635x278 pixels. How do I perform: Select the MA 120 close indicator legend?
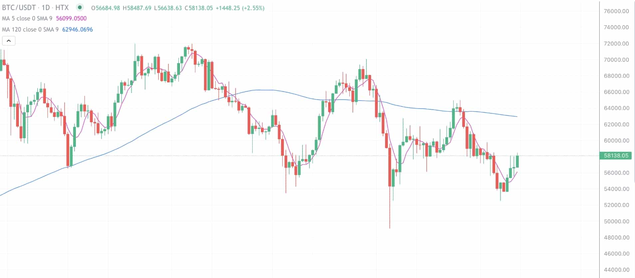pos(30,30)
